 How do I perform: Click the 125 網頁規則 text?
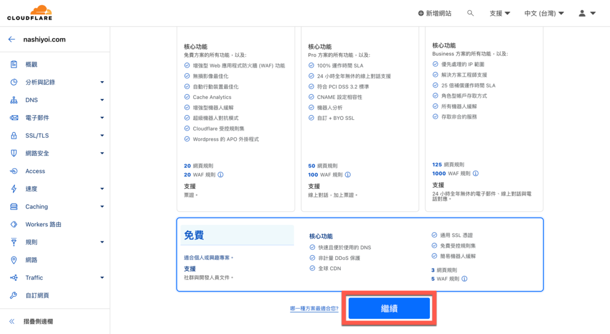[448, 164]
